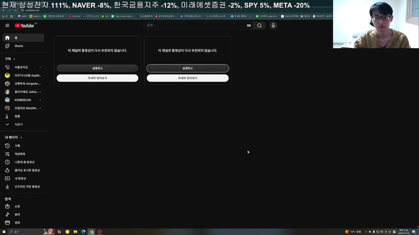Open KOMERICAN channel subscription
The width and height of the screenshot is (419, 235).
point(23,100)
